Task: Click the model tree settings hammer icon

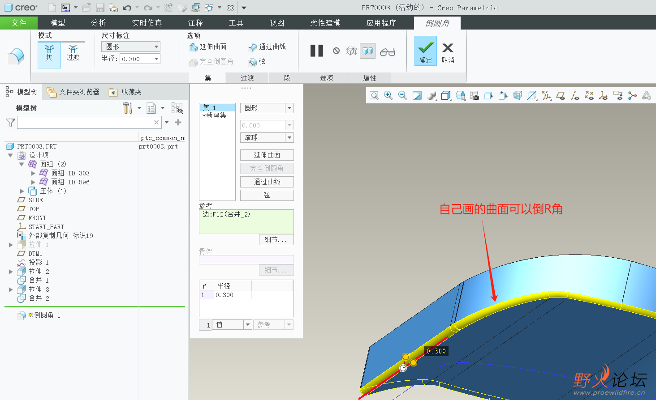Action: point(127,108)
